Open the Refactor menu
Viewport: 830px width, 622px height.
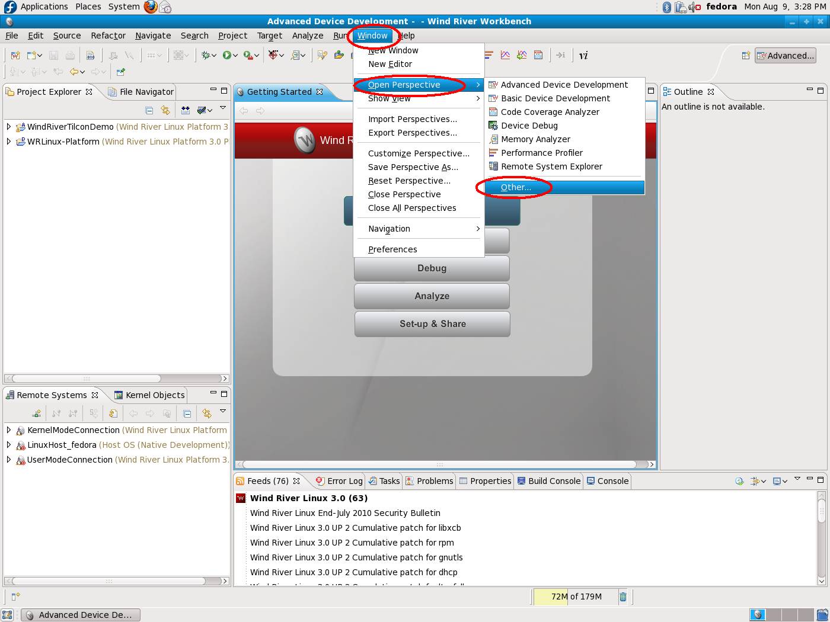pos(108,36)
